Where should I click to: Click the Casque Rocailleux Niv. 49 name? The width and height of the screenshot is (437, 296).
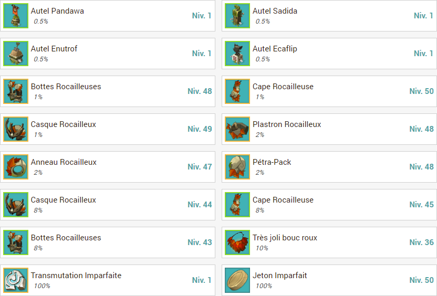(63, 124)
